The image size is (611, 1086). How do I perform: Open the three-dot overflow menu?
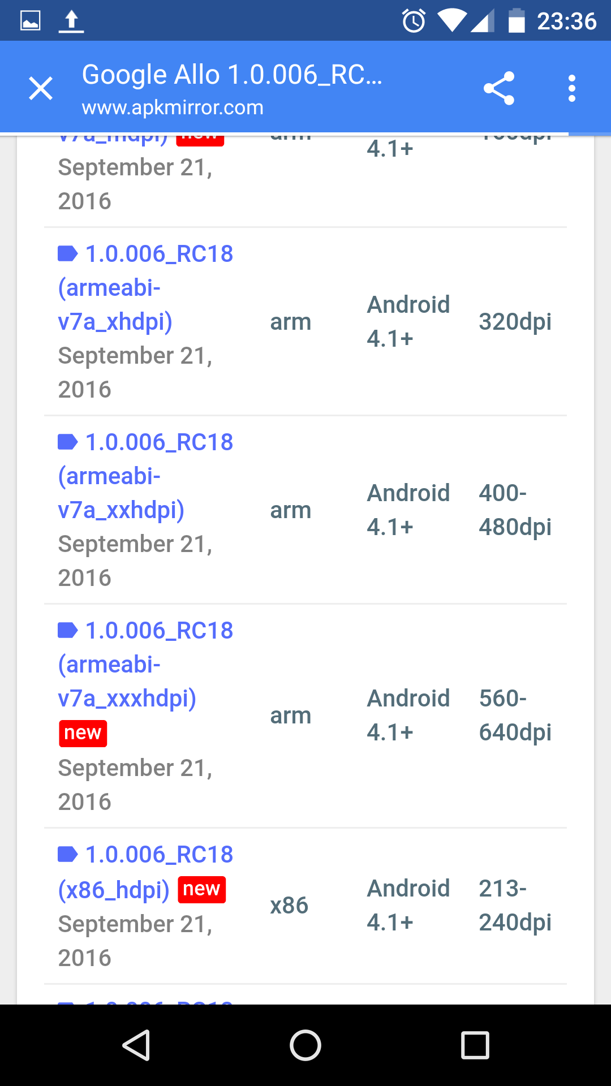[x=572, y=89]
